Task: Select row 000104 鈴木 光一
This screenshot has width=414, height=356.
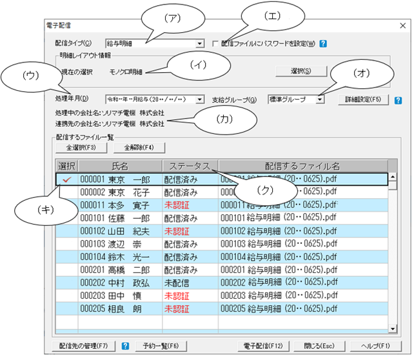Action: [222, 257]
